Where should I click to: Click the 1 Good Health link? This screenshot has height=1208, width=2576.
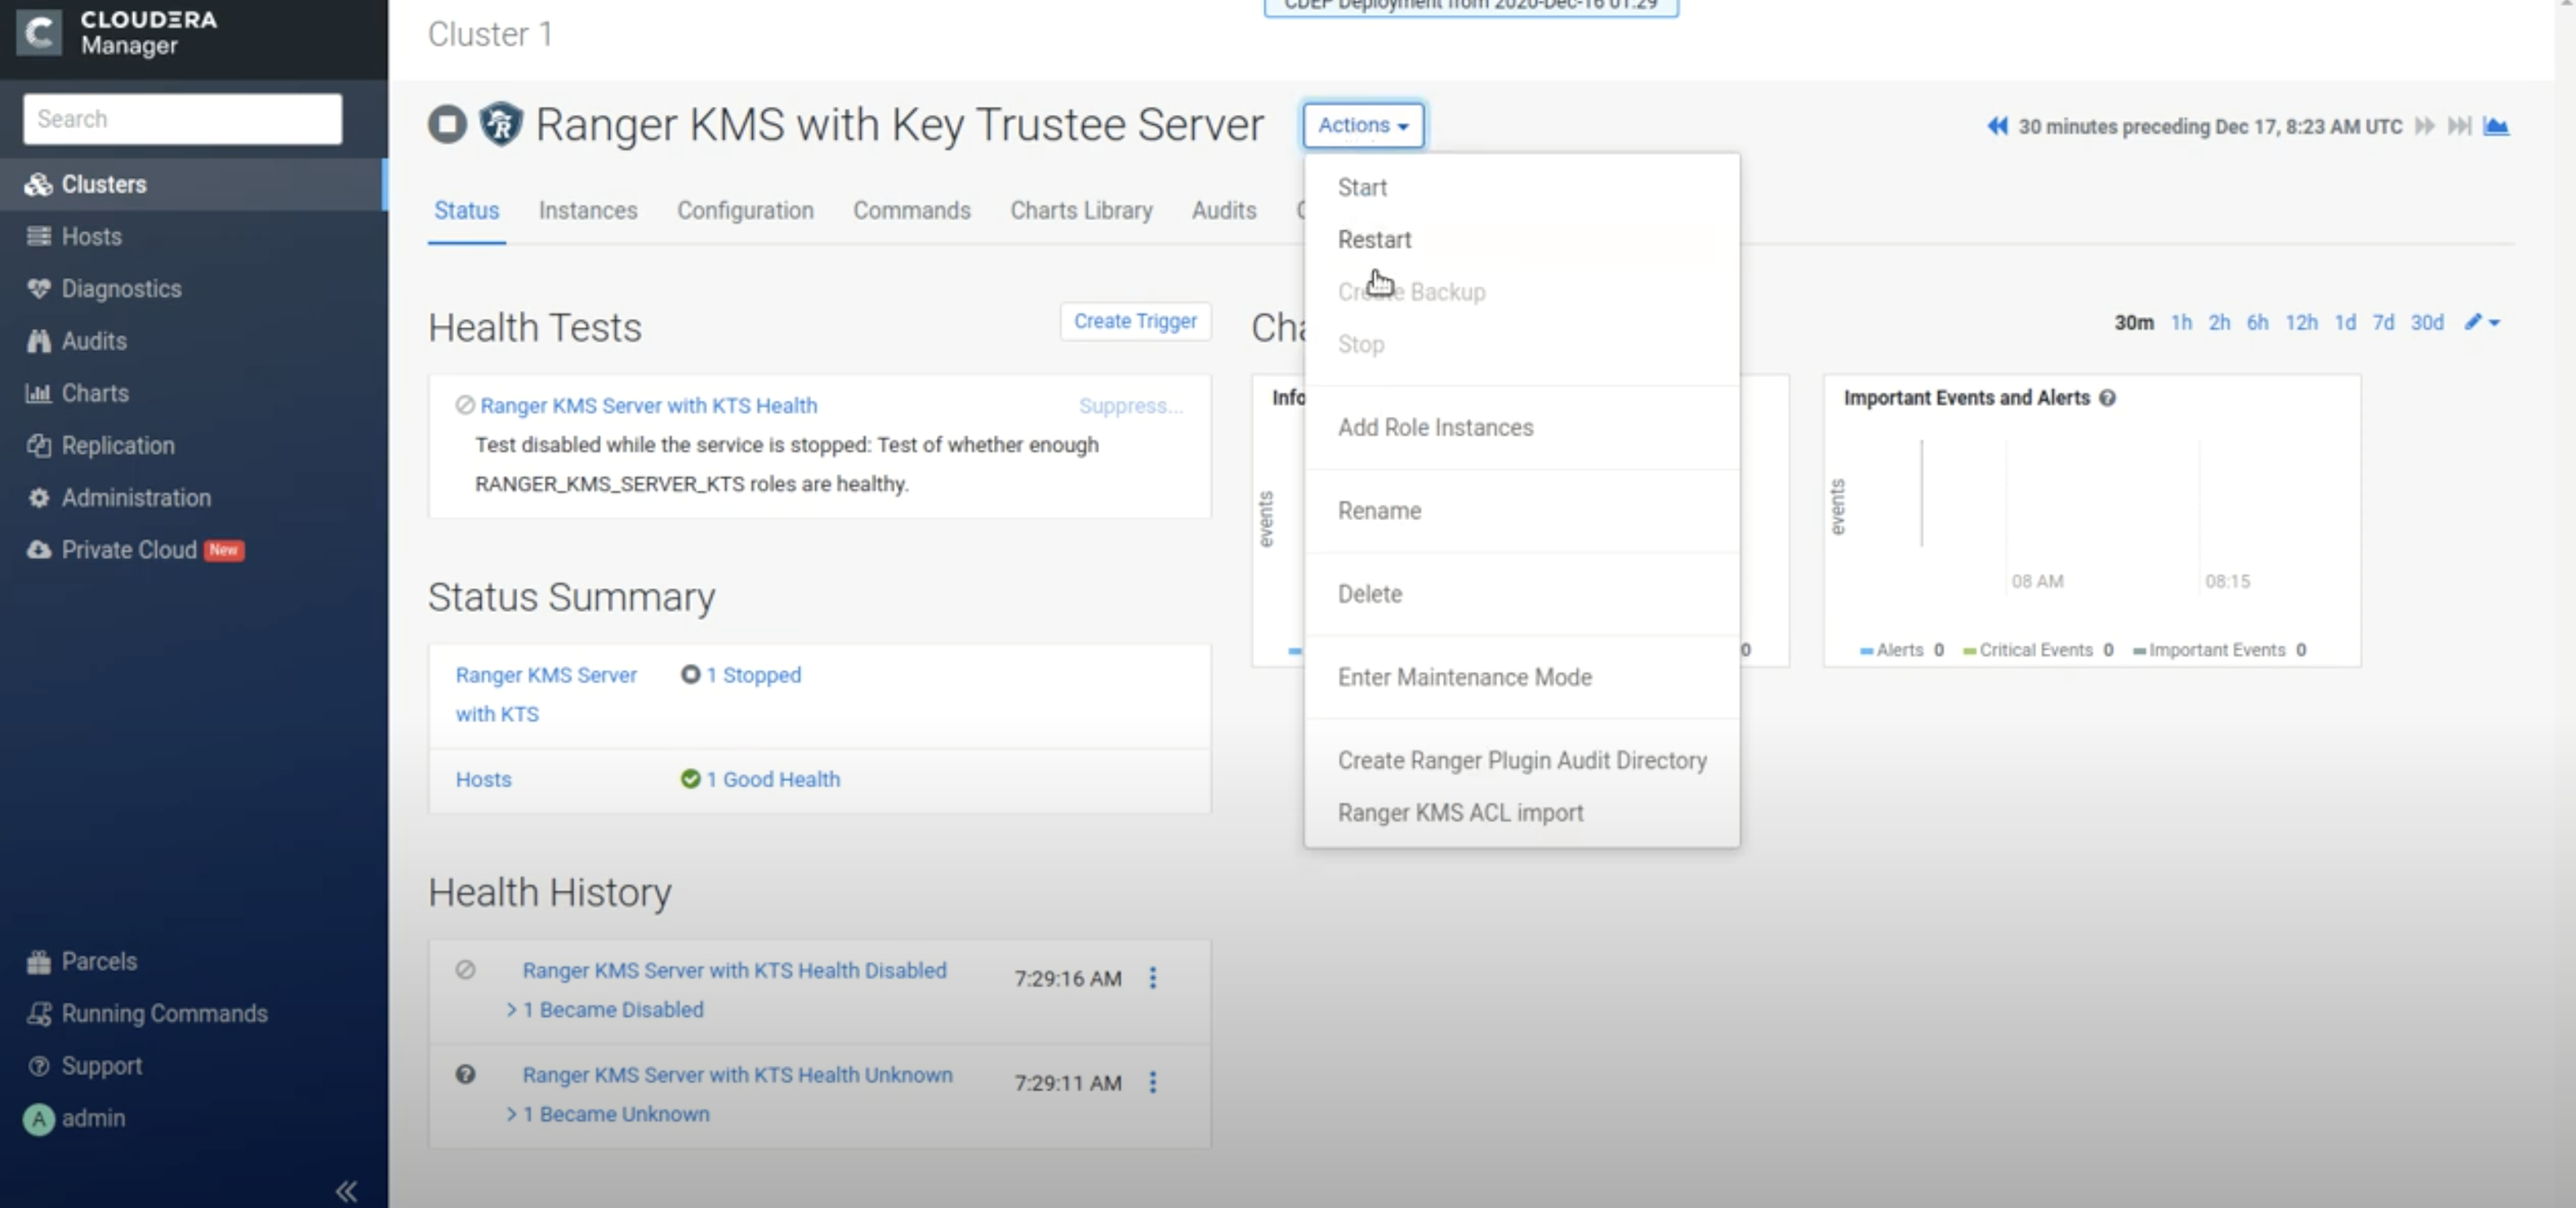pyautogui.click(x=773, y=779)
